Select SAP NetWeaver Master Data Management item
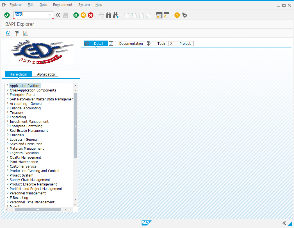The width and height of the screenshot is (294, 228). (42, 99)
